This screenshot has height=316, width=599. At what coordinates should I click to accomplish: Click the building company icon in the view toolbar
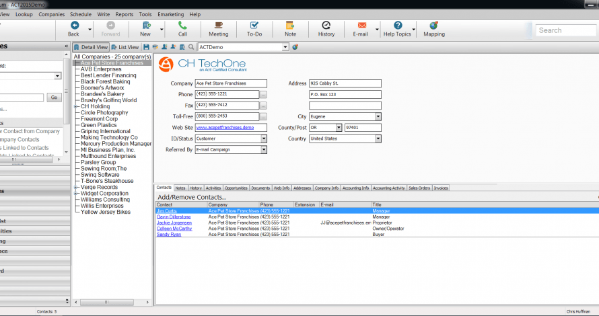182,47
